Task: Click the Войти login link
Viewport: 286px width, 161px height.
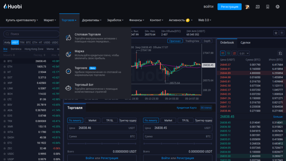Action: coord(208,6)
